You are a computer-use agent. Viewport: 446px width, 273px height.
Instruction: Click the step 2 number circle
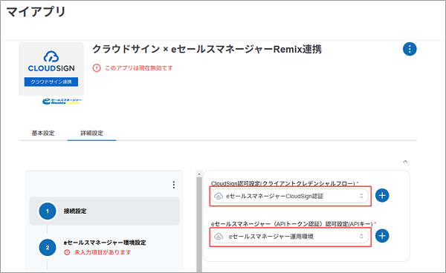click(x=48, y=248)
